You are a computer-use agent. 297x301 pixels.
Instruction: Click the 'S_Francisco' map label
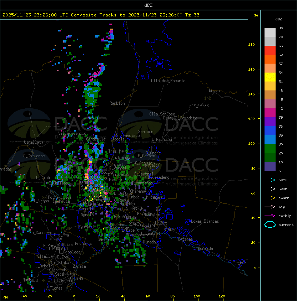(128, 135)
